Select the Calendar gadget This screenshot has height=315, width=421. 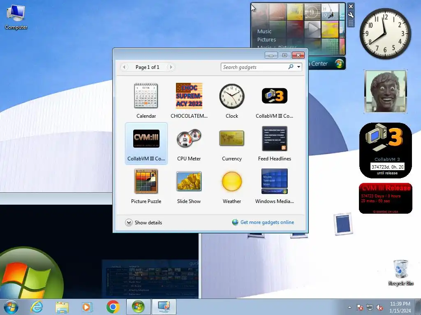click(146, 101)
